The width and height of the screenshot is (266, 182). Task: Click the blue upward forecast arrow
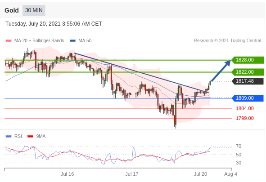tap(221, 71)
